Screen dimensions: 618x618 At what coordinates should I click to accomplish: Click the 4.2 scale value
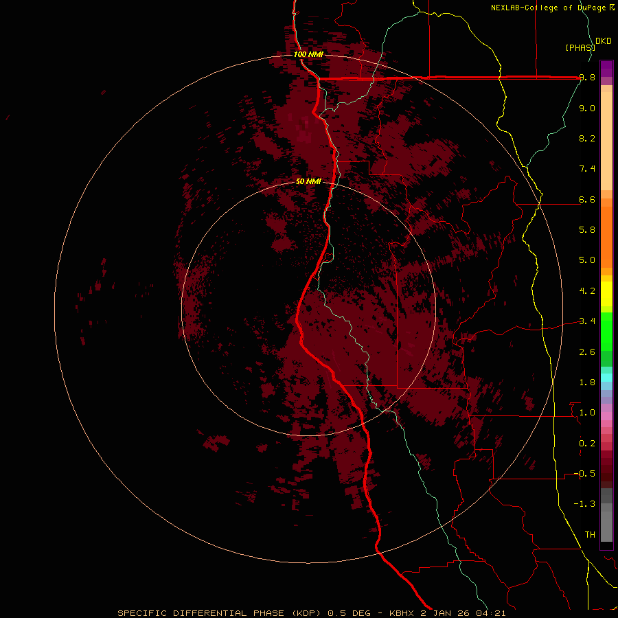(587, 291)
